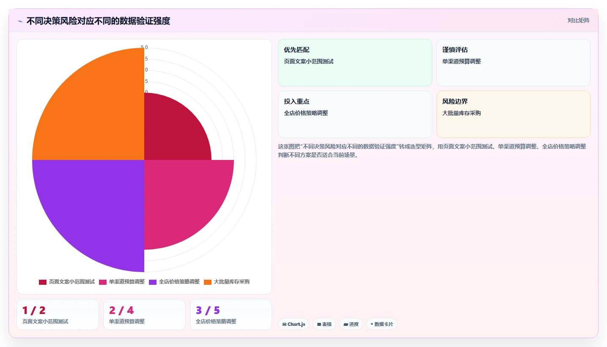Click the 页面文案小范围测试 legend label

(72, 282)
